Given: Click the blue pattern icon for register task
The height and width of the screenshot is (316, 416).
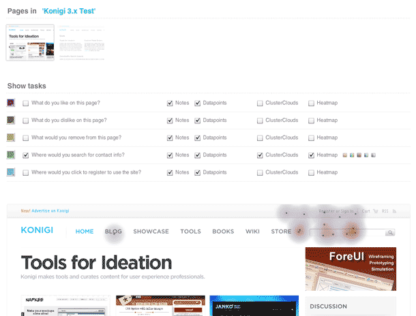Looking at the screenshot, I should (x=11, y=172).
